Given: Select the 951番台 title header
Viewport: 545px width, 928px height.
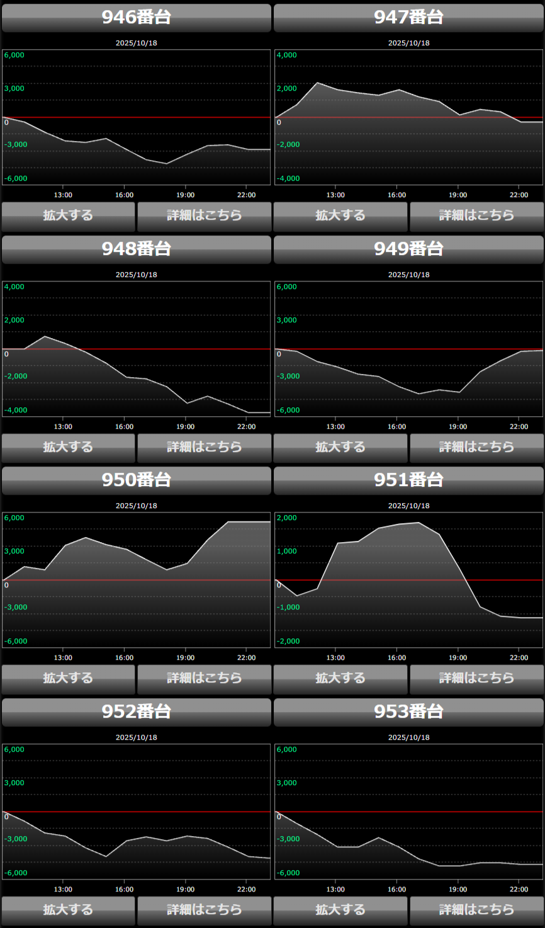Looking at the screenshot, I should click(x=408, y=480).
